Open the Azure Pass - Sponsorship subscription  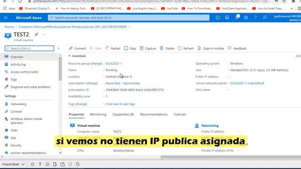coord(123,83)
